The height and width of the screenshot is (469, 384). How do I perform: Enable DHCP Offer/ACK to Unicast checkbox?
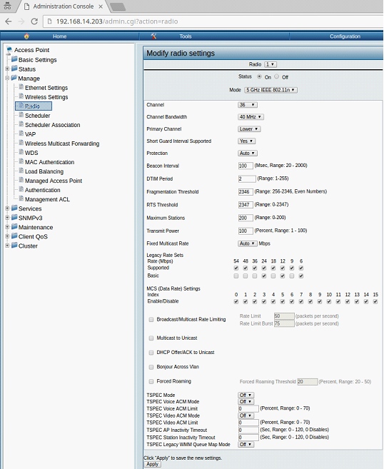pos(151,353)
